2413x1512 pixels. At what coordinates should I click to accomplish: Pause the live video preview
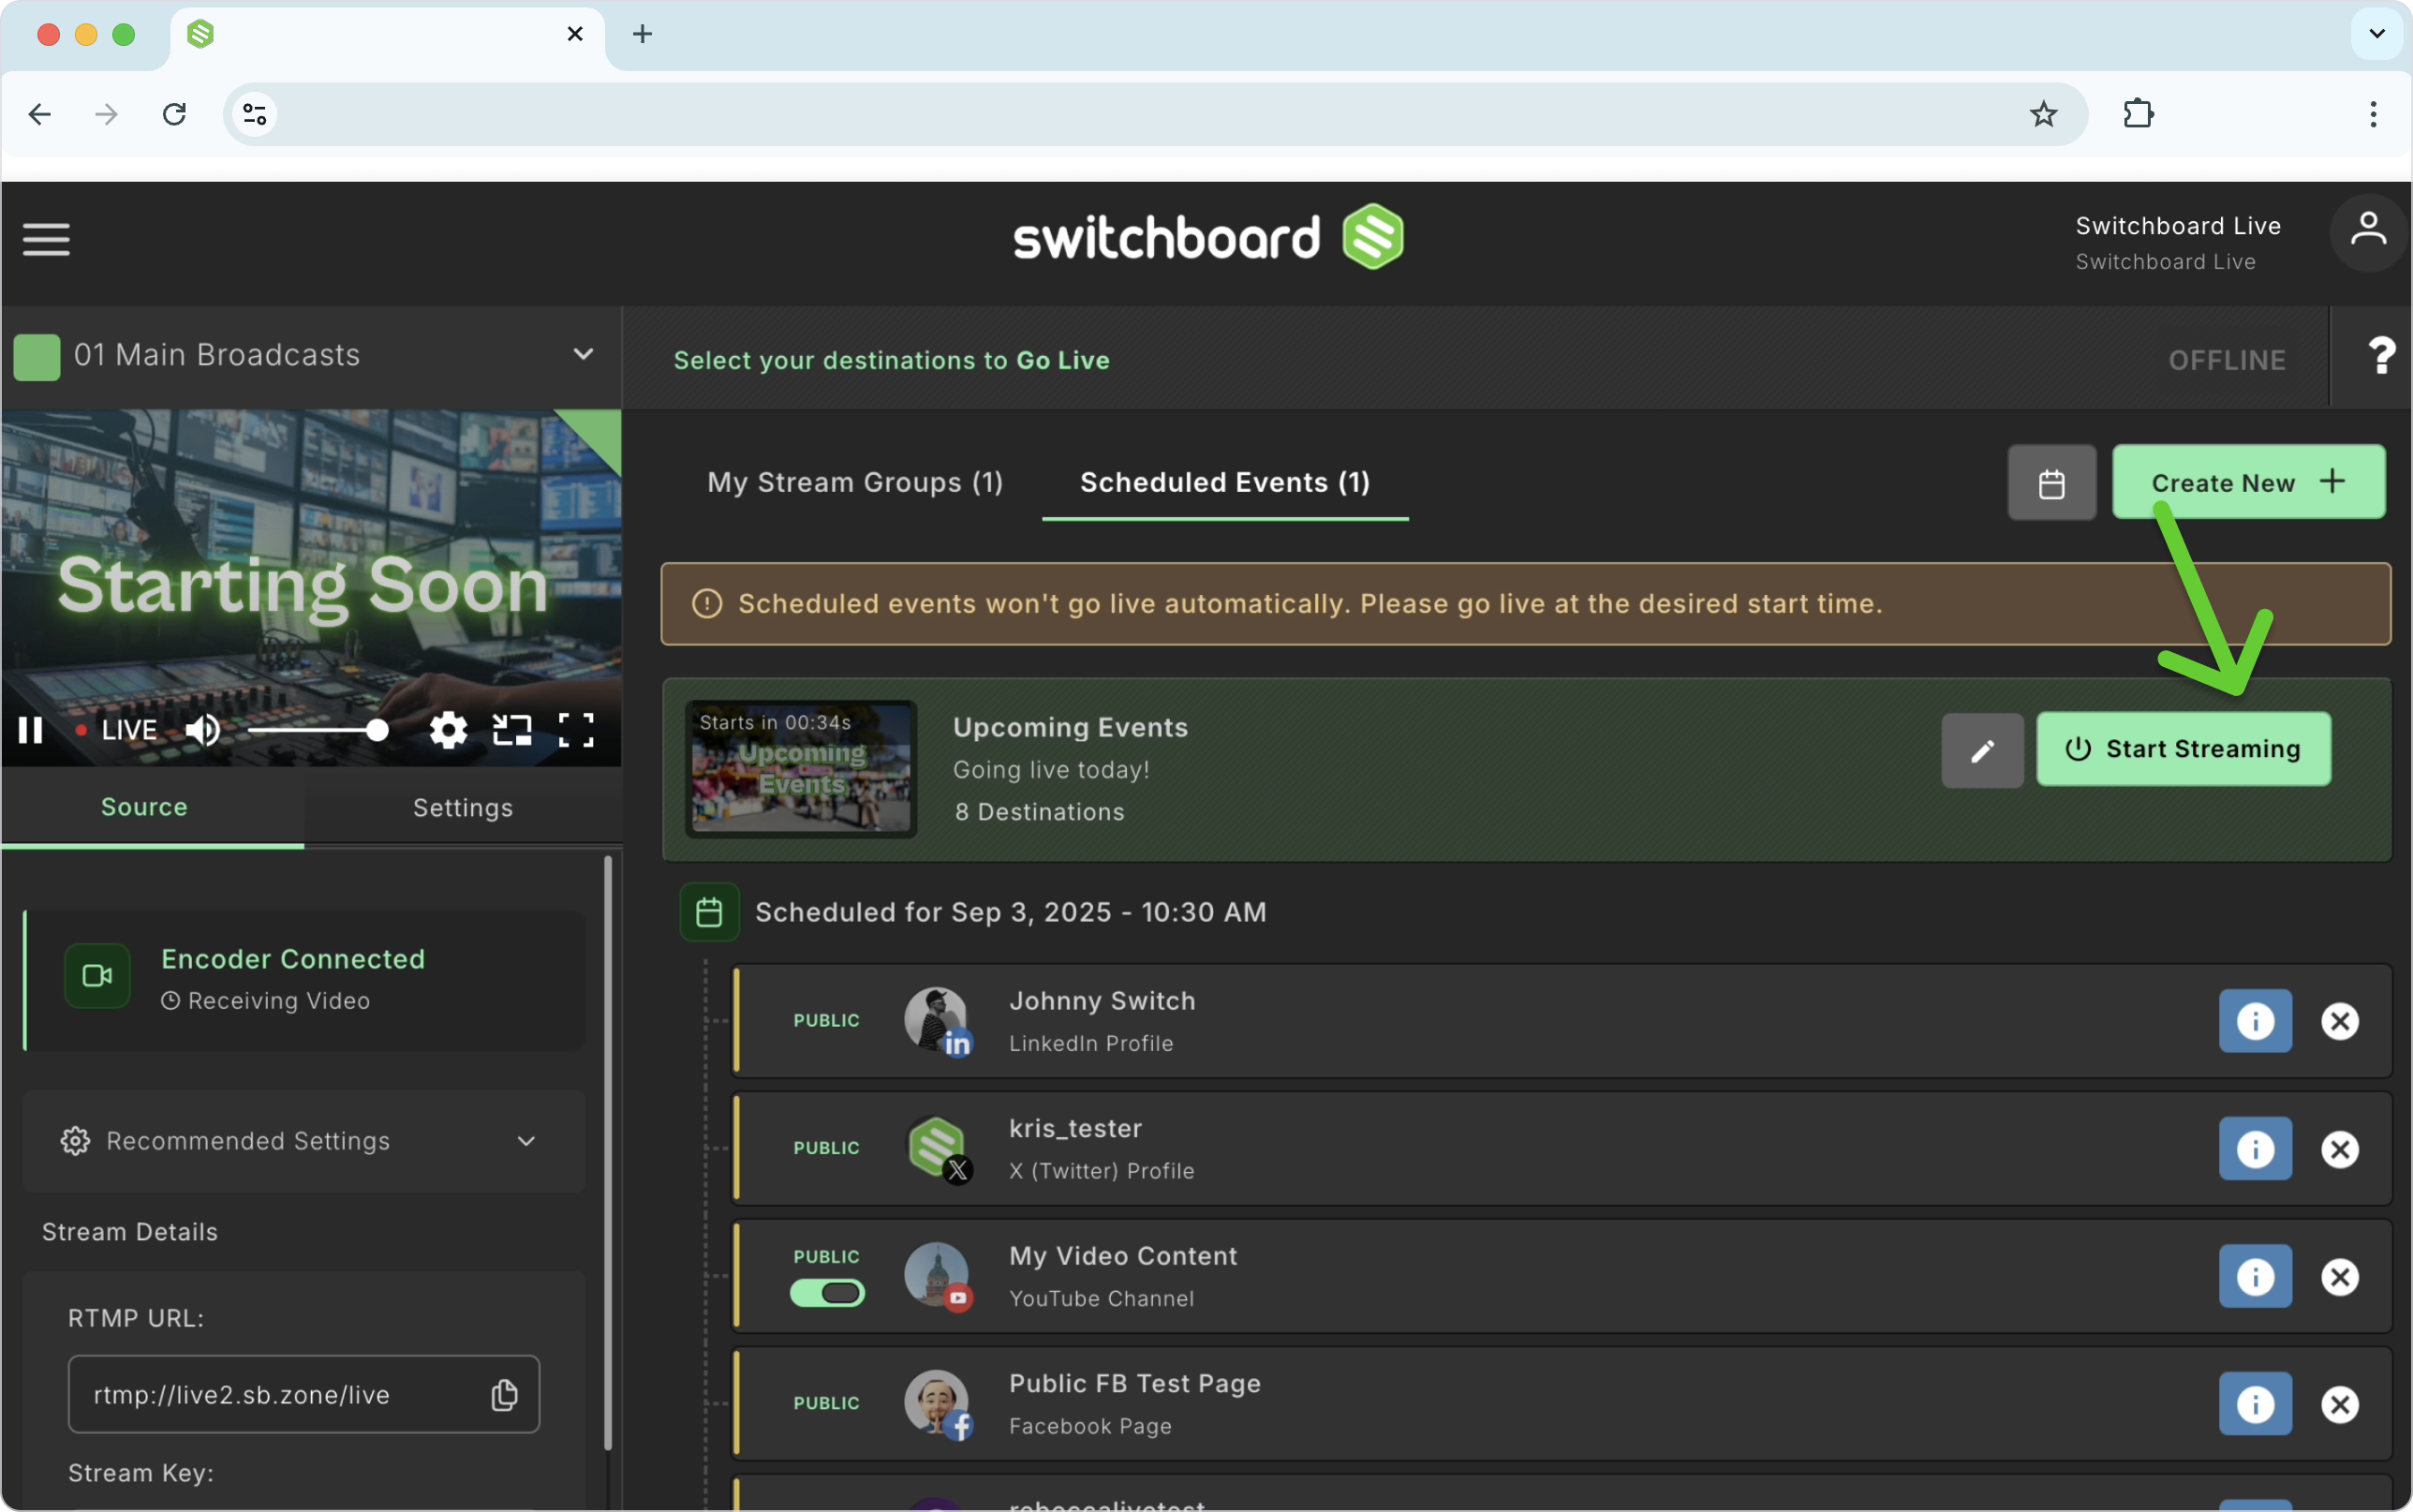click(x=31, y=730)
